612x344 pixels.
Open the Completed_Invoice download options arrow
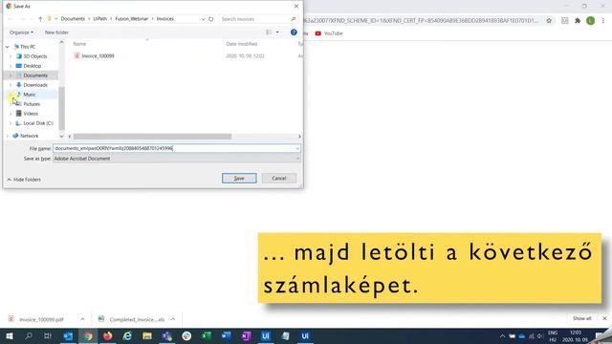(x=173, y=319)
